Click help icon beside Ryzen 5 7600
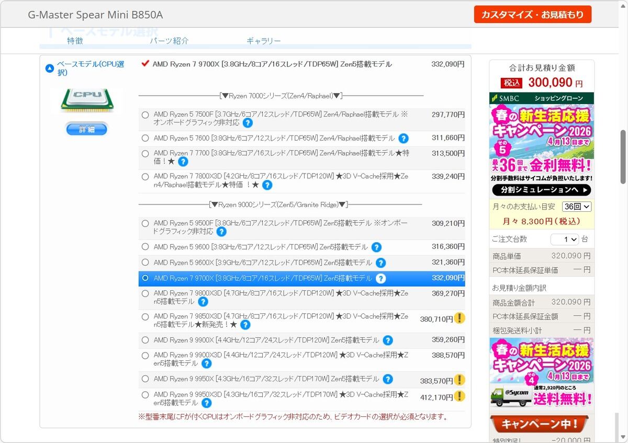The height and width of the screenshot is (443, 628). 403,139
